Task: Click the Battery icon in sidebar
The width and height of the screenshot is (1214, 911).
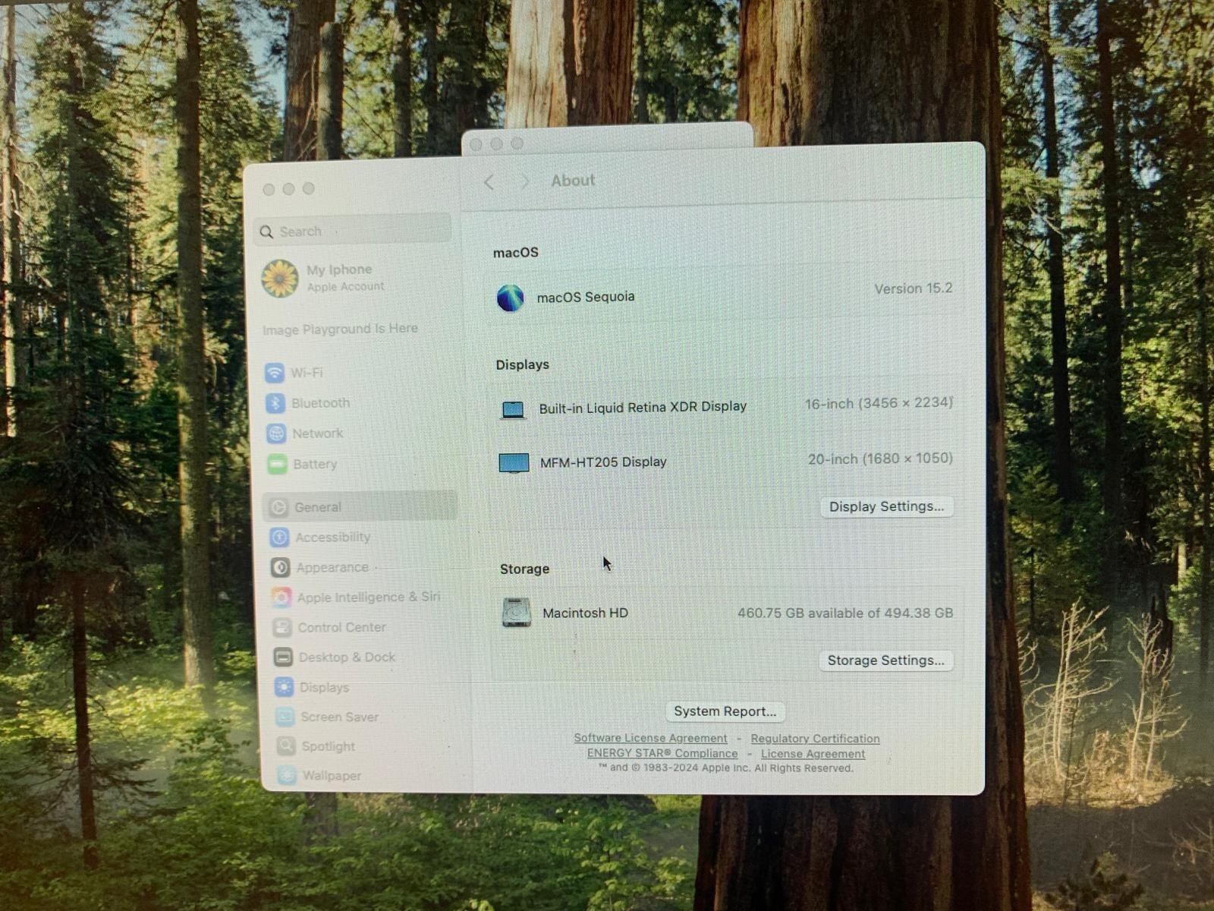Action: pos(277,464)
